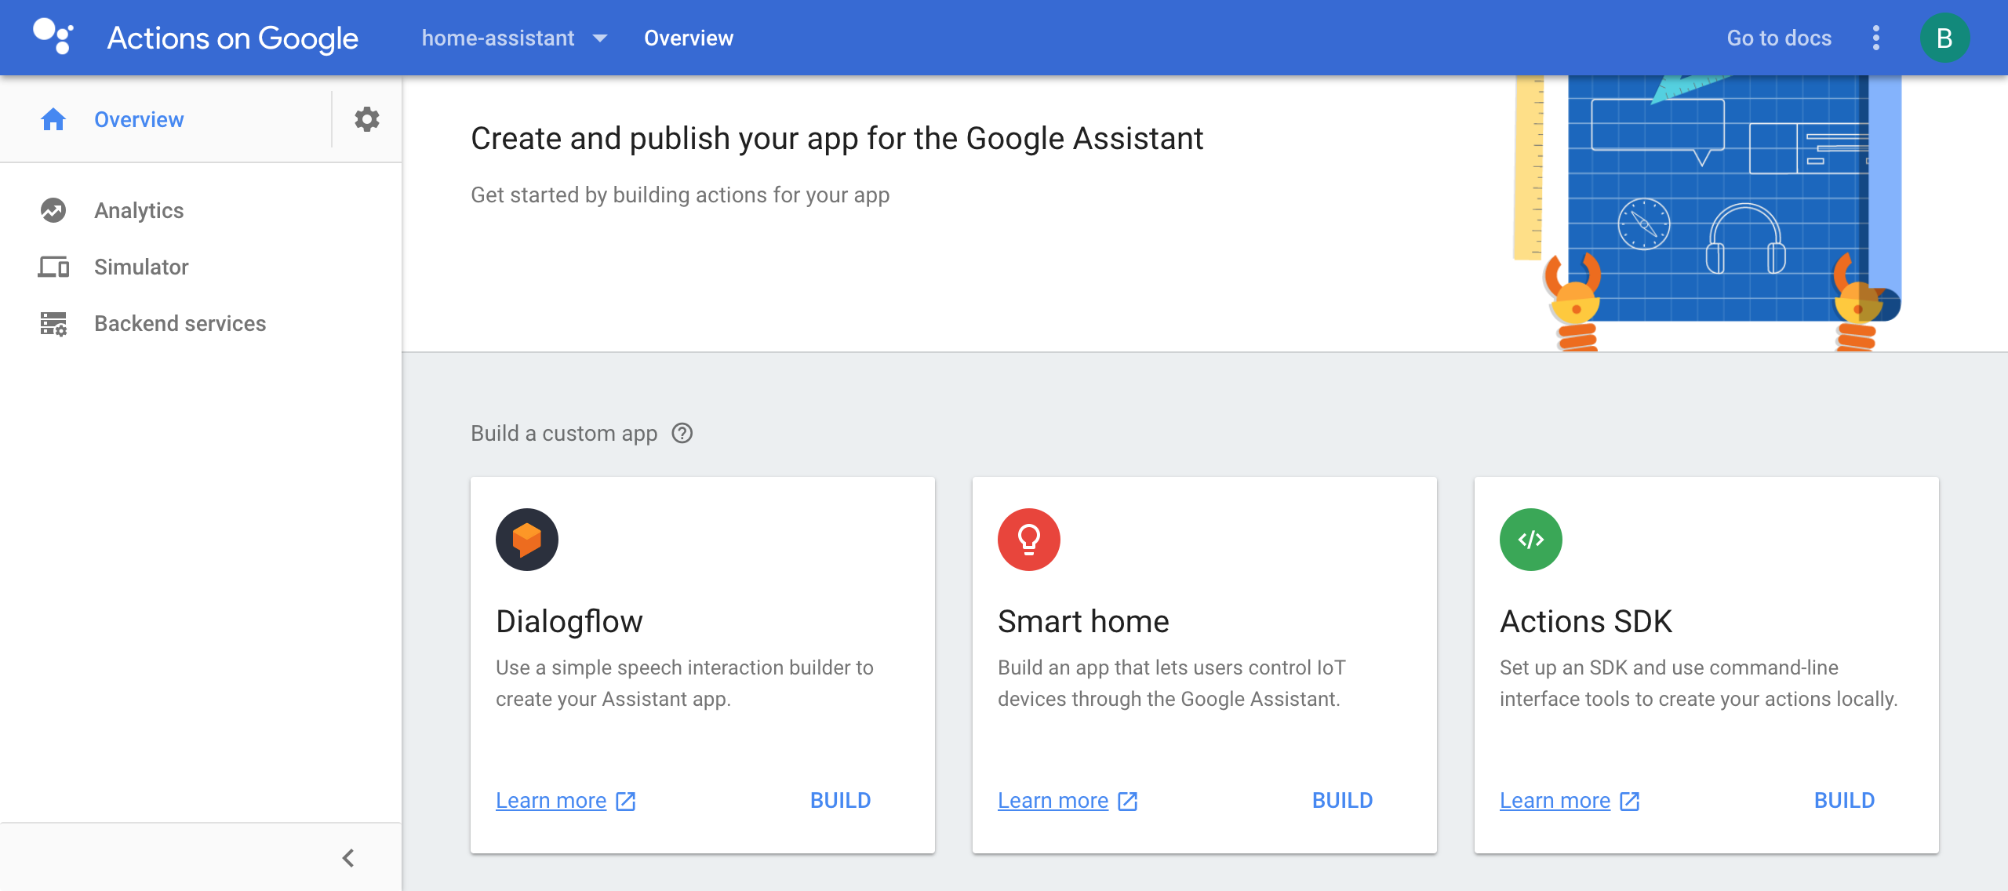Screen dimensions: 2008x891
Task: Click the Dialogflow orange cube icon
Action: [x=526, y=539]
